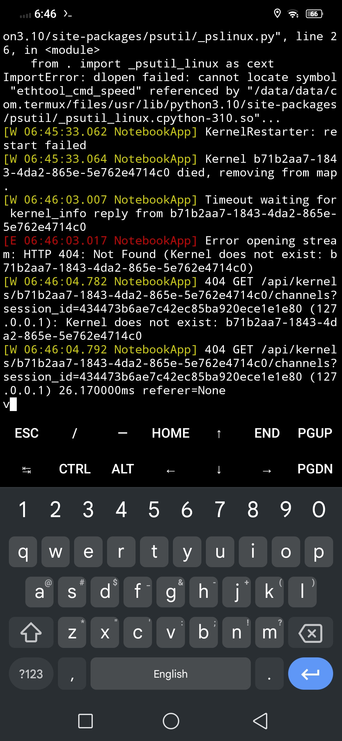This screenshot has height=741, width=342.
Task: Tap the English spacebar
Action: (171, 674)
